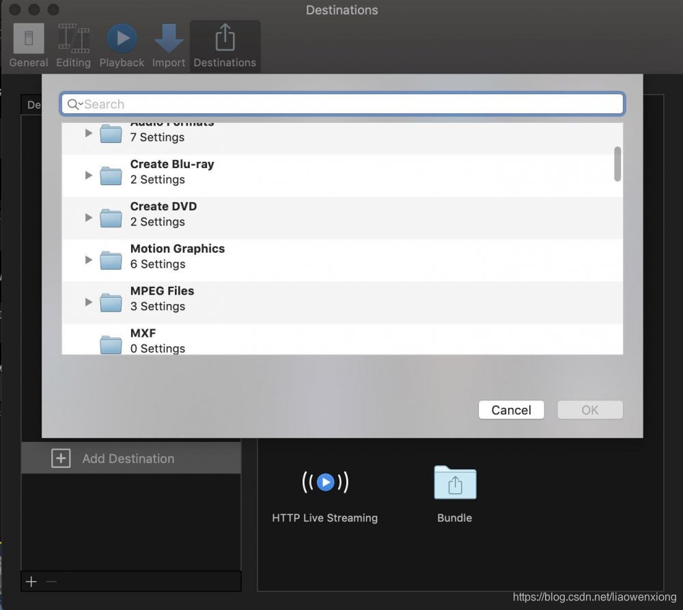Select the Create DVD folder icon
The width and height of the screenshot is (683, 610).
point(111,218)
